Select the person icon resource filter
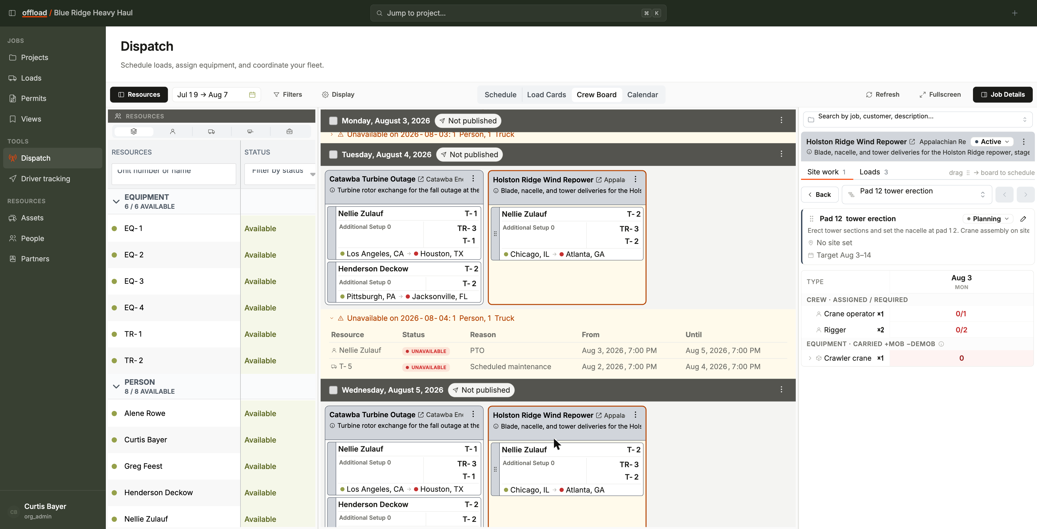Viewport: 1037px width, 529px height. 173,131
